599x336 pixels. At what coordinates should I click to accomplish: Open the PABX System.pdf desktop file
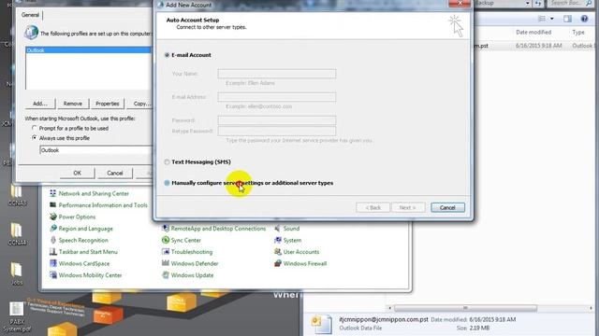pyautogui.click(x=17, y=316)
